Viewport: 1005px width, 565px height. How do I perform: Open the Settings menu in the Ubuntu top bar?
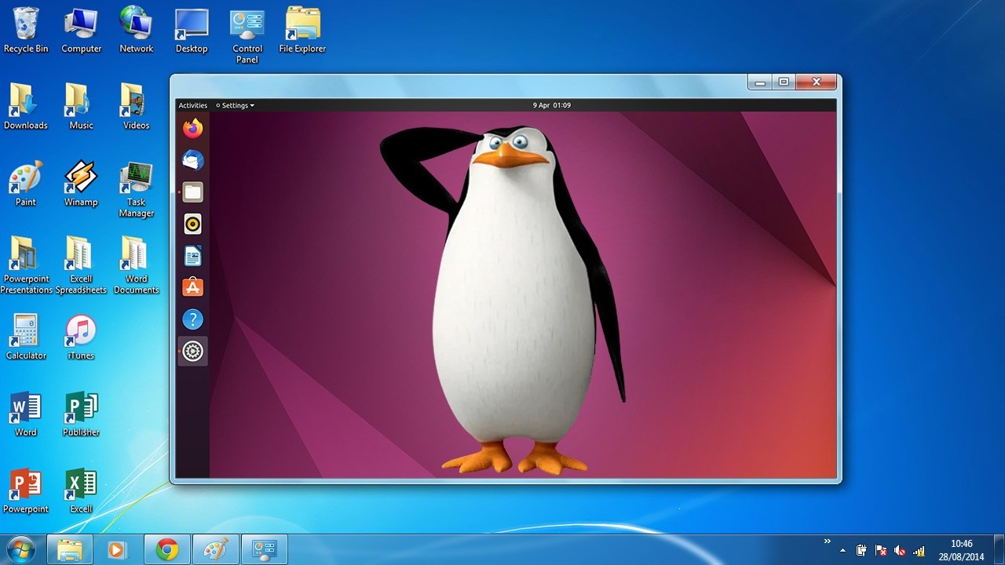pyautogui.click(x=234, y=104)
